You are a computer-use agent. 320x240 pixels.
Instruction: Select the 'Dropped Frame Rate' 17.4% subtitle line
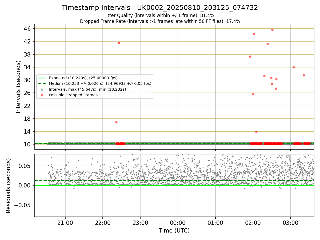click(160, 21)
